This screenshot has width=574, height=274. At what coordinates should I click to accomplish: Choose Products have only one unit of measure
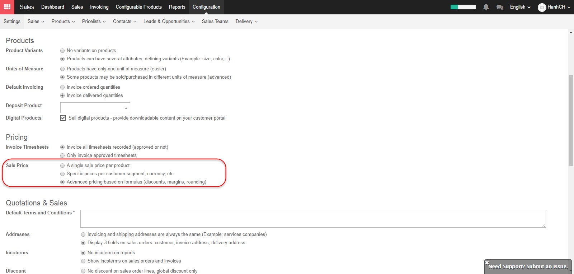pyautogui.click(x=62, y=69)
